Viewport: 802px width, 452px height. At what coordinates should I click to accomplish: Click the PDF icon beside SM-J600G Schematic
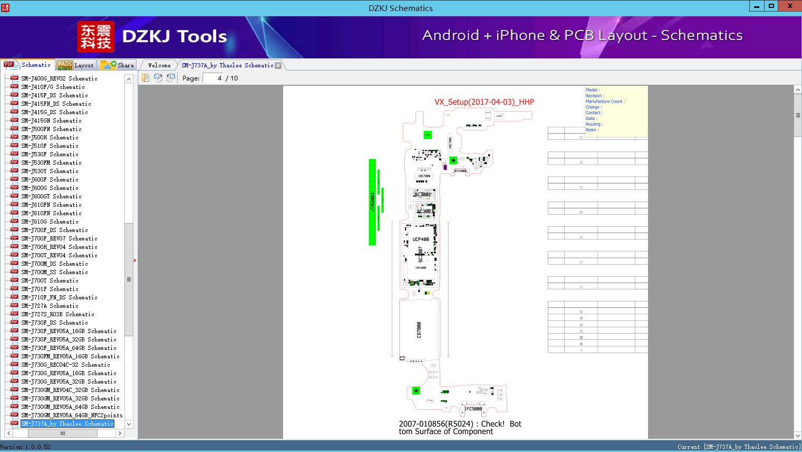(x=14, y=187)
